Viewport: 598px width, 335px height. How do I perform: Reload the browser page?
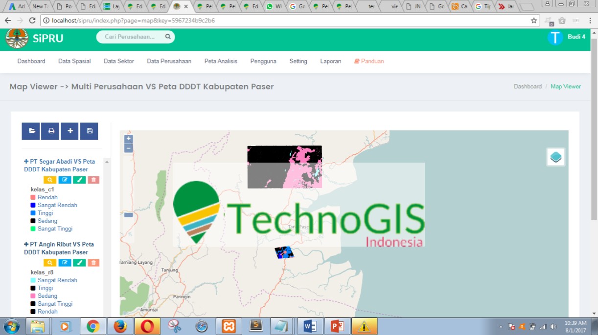pyautogui.click(x=32, y=21)
